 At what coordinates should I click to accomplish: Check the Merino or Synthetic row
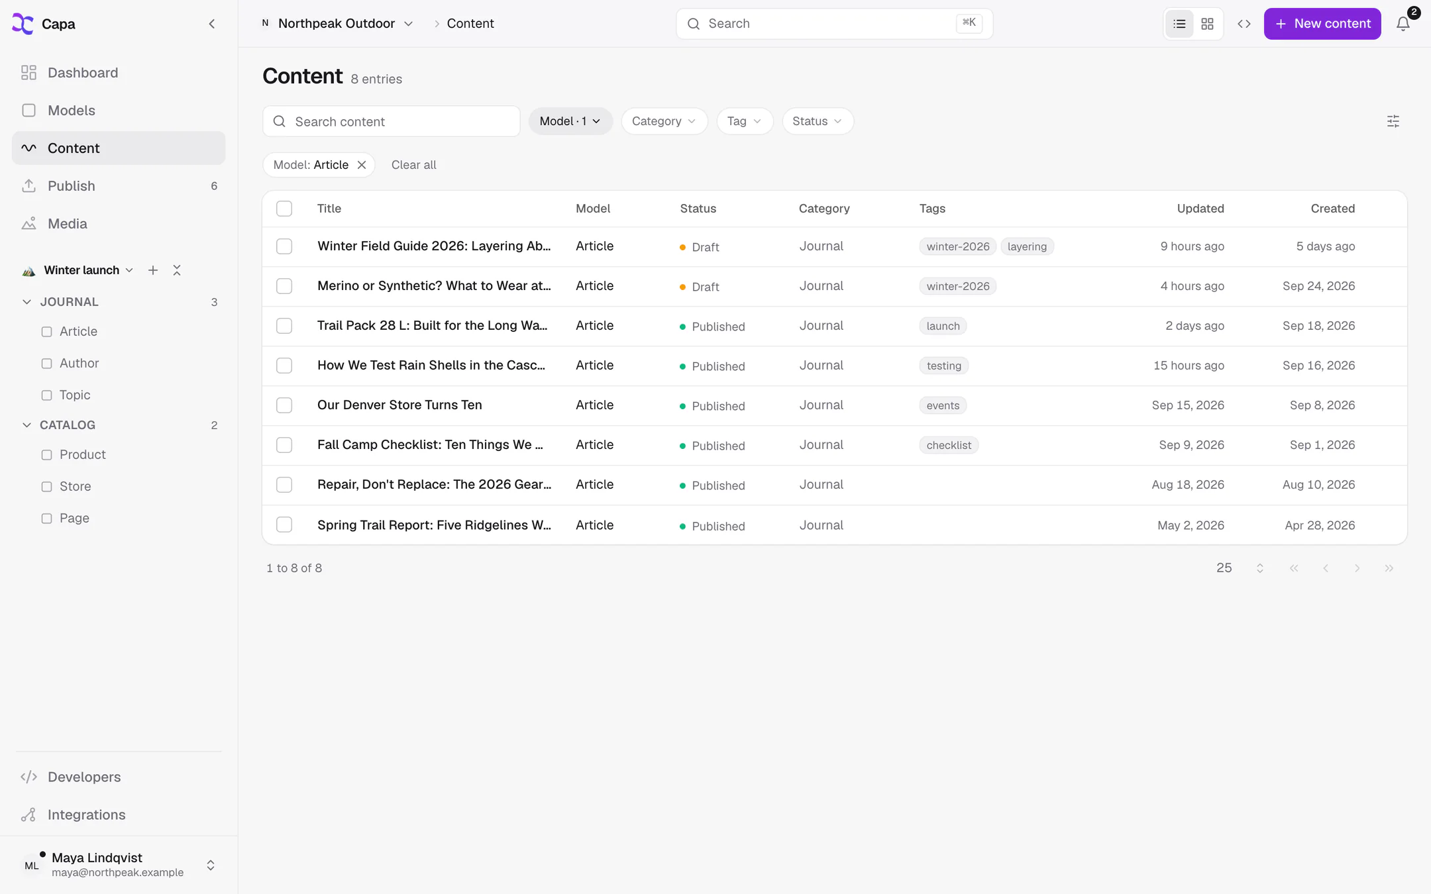[x=284, y=286]
